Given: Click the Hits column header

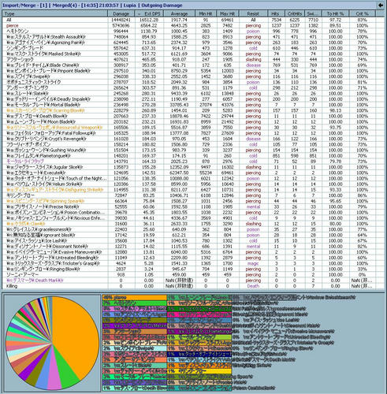Looking at the screenshot, I should 277,13.
